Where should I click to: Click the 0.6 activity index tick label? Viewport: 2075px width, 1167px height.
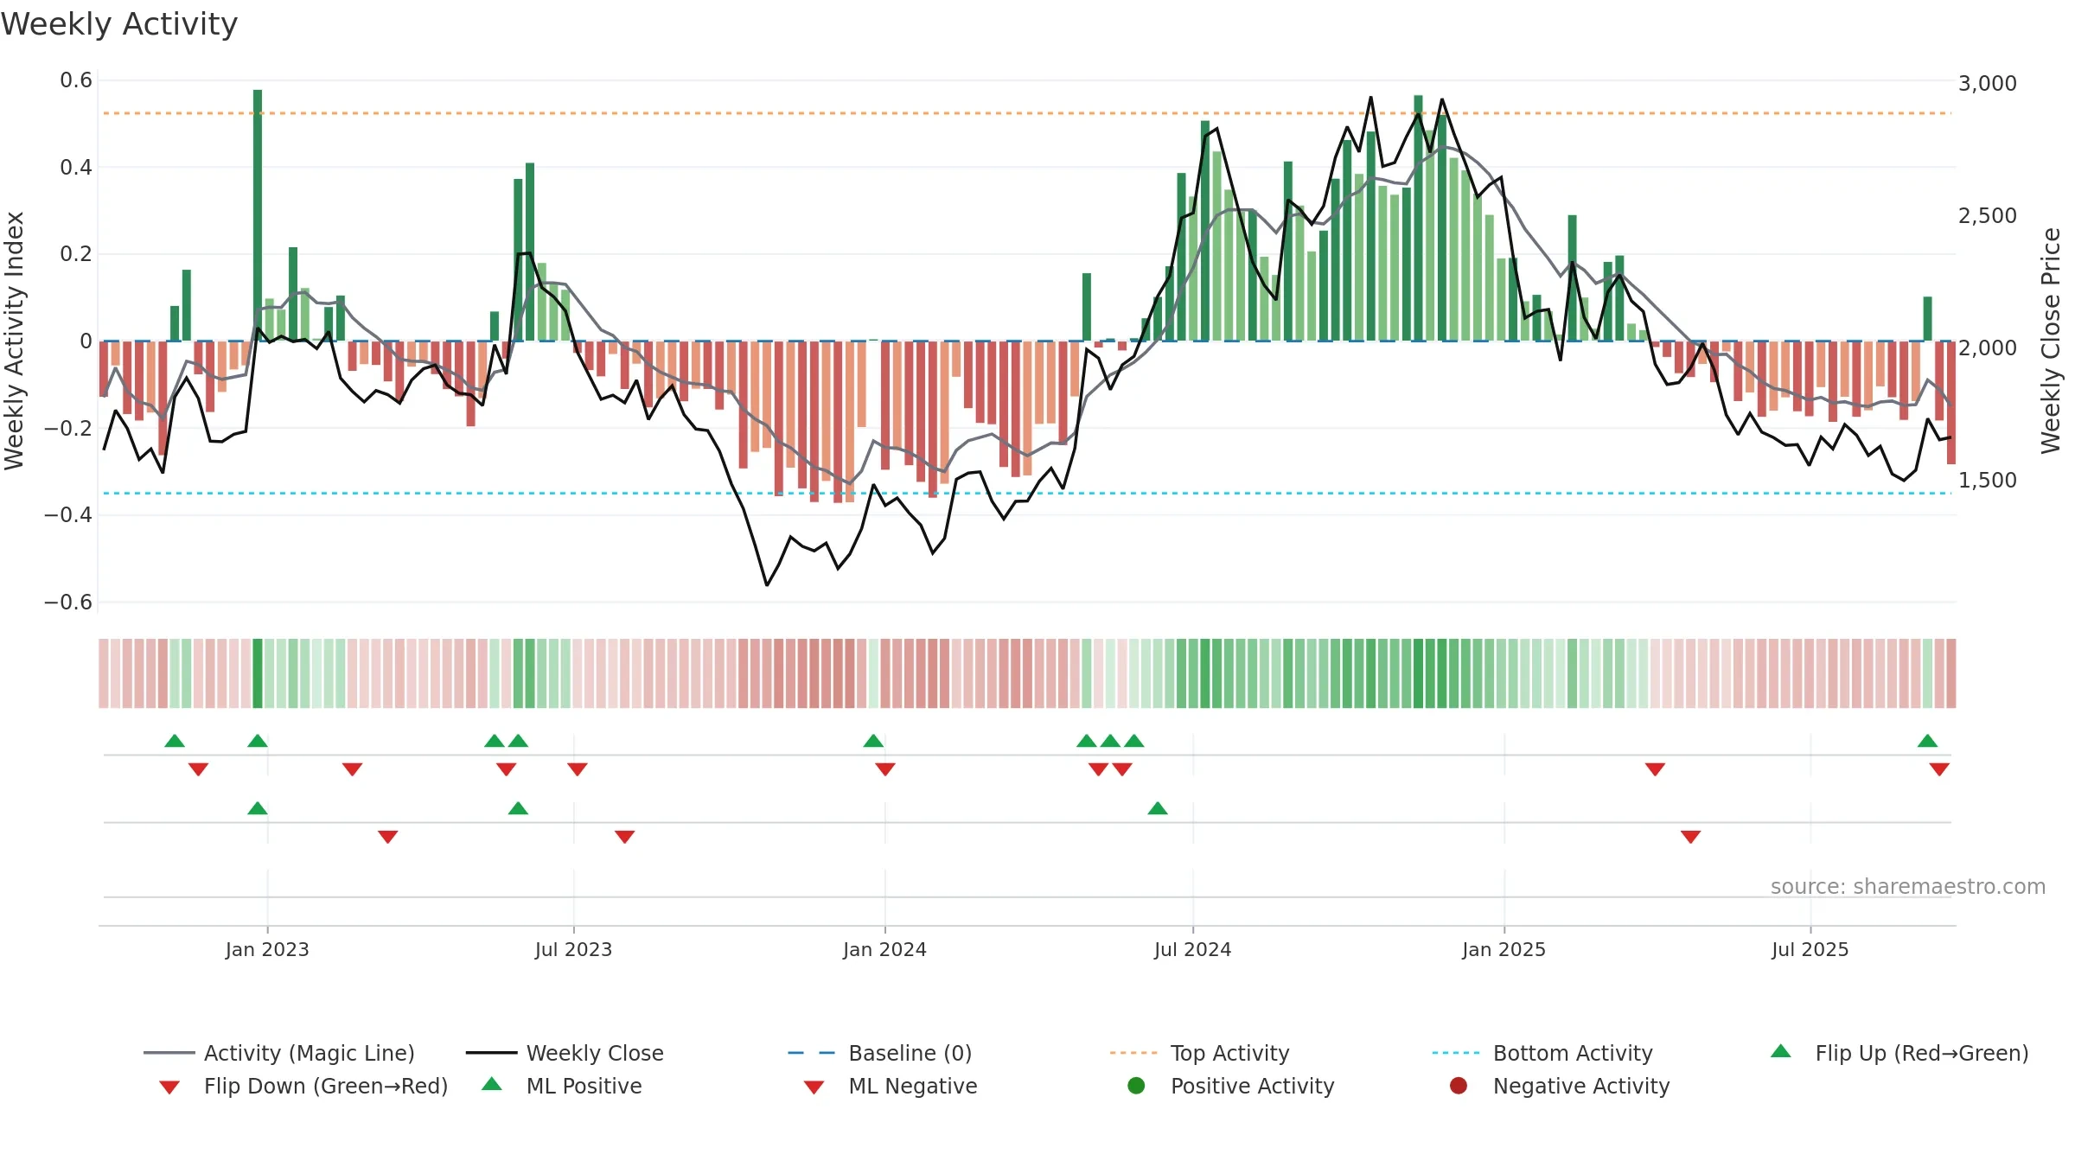click(x=76, y=80)
